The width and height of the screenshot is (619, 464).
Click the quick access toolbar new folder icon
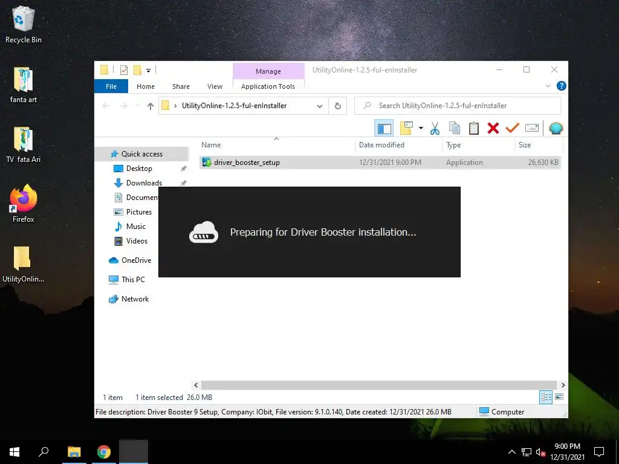(137, 70)
